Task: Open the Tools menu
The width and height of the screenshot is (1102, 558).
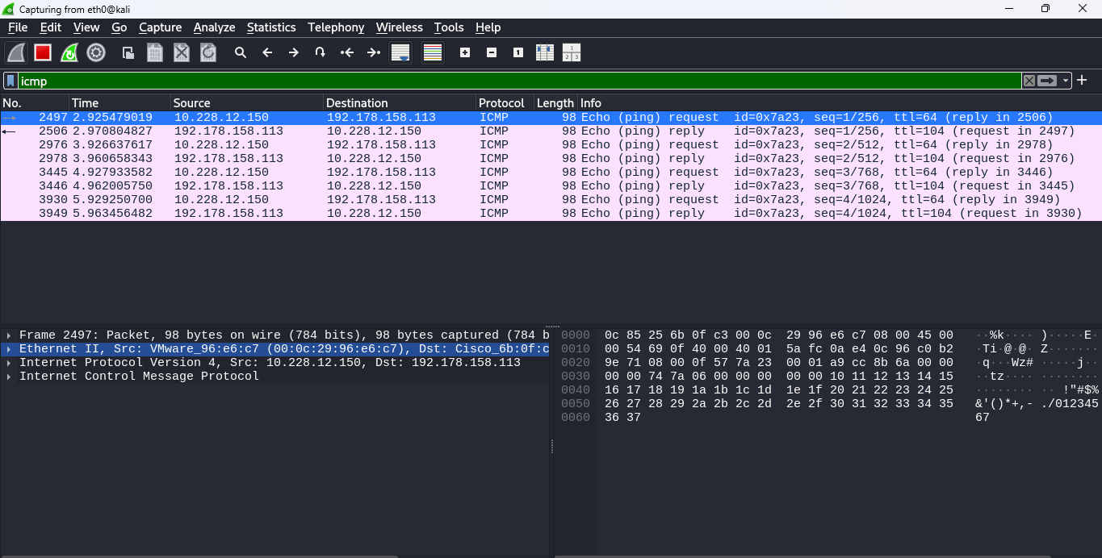Action: pos(449,27)
